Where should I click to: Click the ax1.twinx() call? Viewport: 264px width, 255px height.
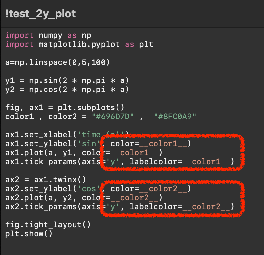60,180
